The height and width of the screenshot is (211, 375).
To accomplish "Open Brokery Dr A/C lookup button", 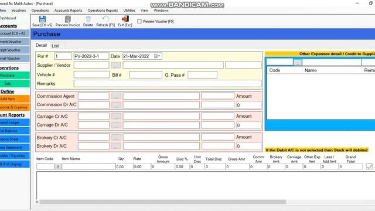I will (x=116, y=146).
